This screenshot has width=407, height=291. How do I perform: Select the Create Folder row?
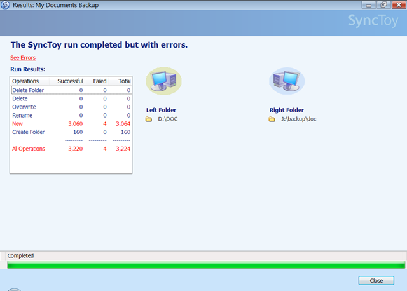pyautogui.click(x=71, y=132)
